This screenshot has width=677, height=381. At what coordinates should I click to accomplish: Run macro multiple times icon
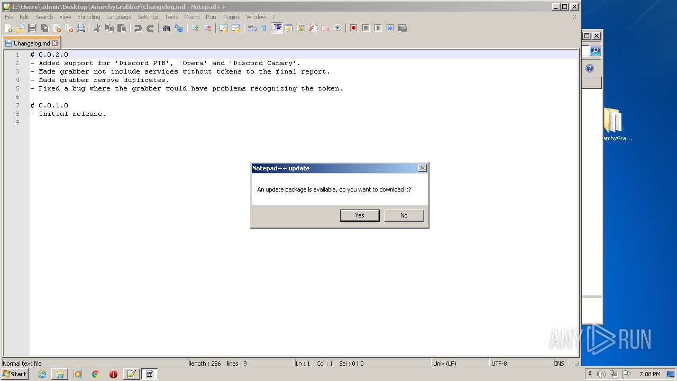pyautogui.click(x=390, y=28)
